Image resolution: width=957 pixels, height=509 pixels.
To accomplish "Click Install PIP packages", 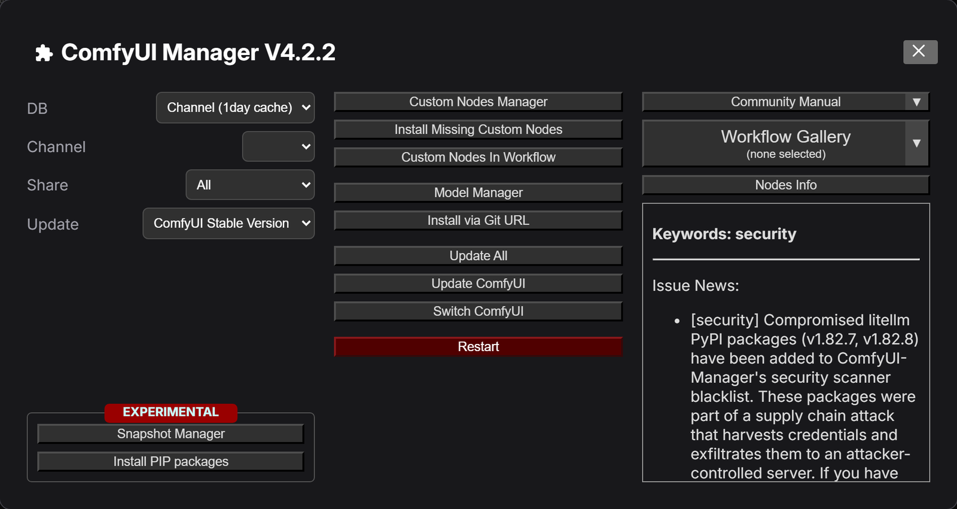I will click(x=170, y=462).
